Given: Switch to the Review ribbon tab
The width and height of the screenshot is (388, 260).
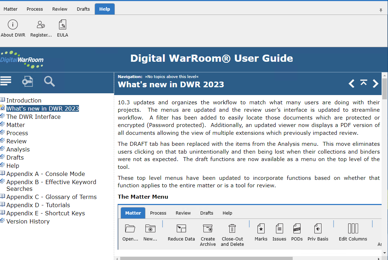Looking at the screenshot, I should [x=60, y=9].
